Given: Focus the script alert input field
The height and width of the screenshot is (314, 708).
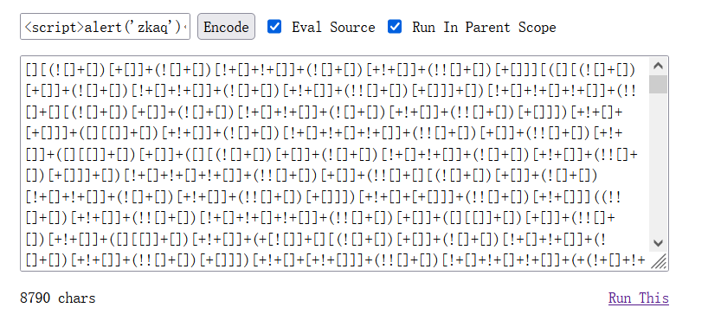Looking at the screenshot, I should [105, 27].
